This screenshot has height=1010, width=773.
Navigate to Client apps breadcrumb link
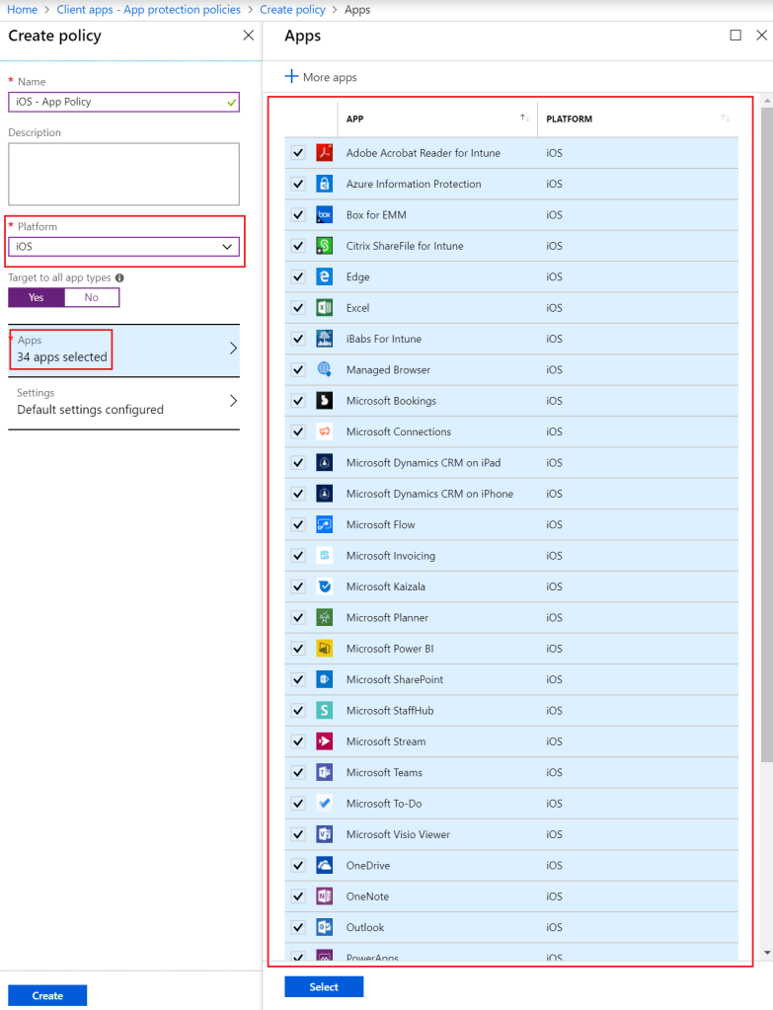click(x=148, y=9)
